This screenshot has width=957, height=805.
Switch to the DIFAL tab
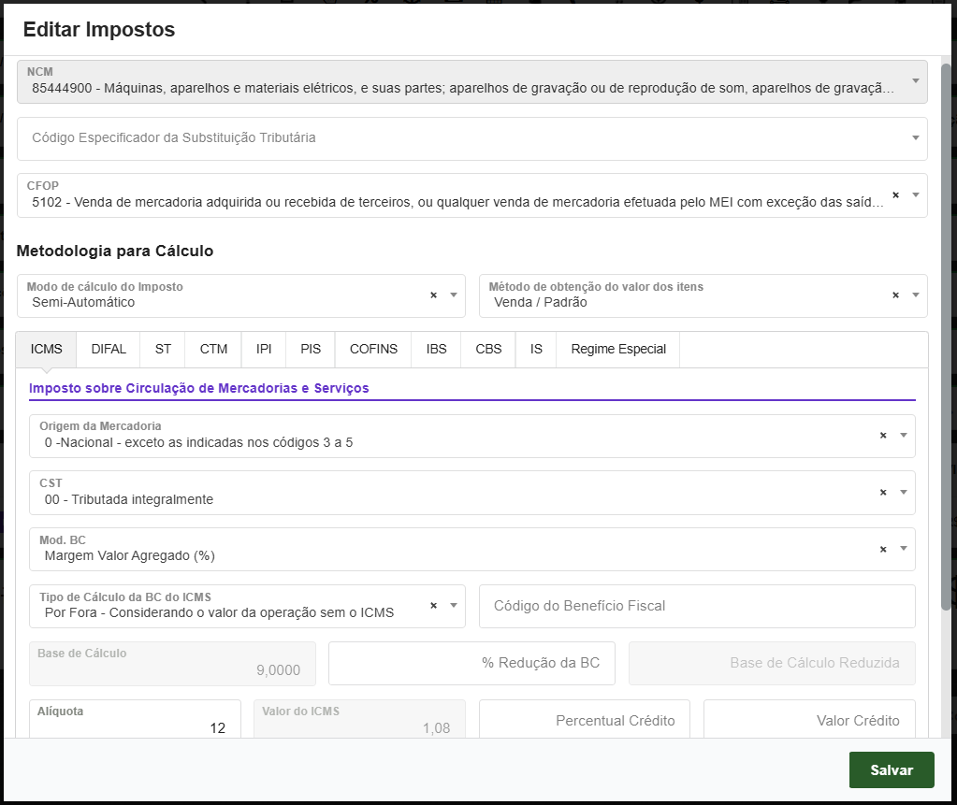click(108, 349)
